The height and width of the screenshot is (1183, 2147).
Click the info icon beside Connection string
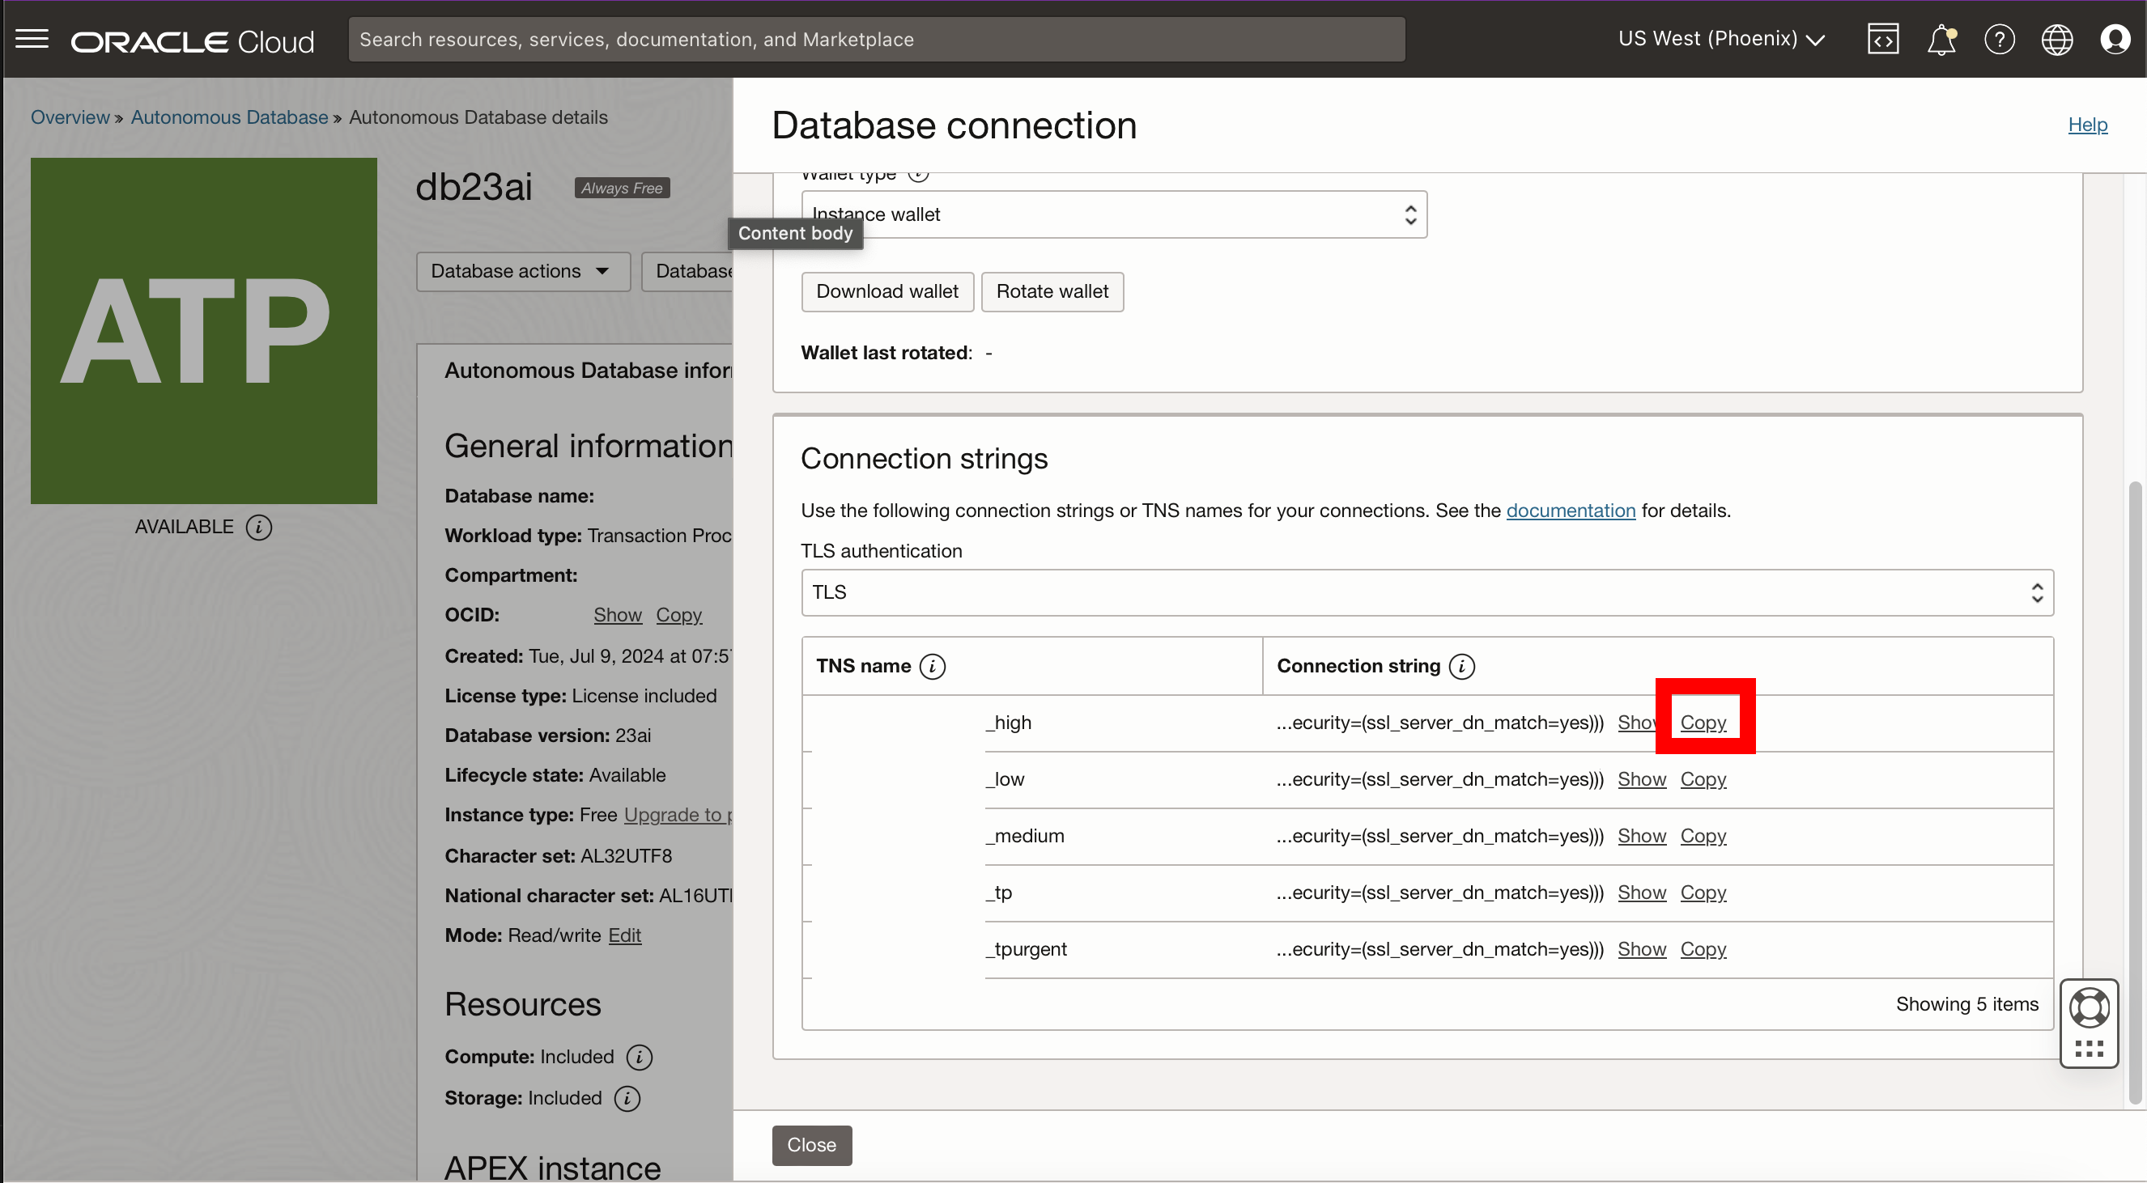click(x=1462, y=667)
